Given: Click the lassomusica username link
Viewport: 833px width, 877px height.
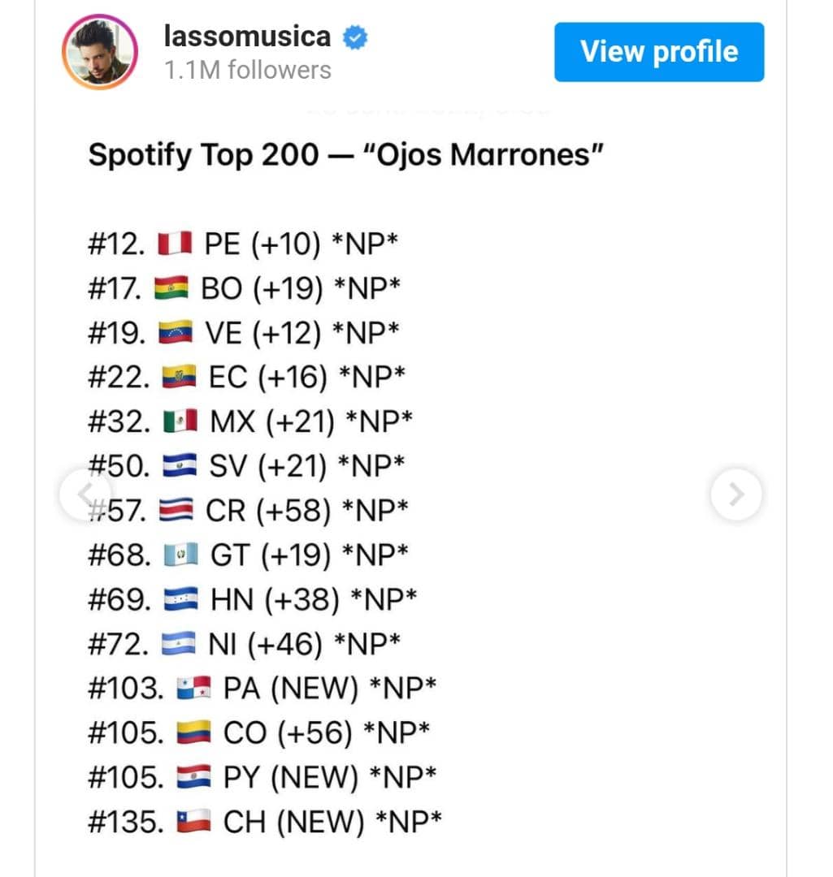Looking at the screenshot, I should (x=247, y=37).
